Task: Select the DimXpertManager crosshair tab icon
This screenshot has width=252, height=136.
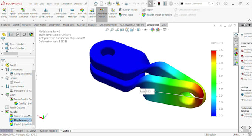Action: pyautogui.click(x=24, y=34)
